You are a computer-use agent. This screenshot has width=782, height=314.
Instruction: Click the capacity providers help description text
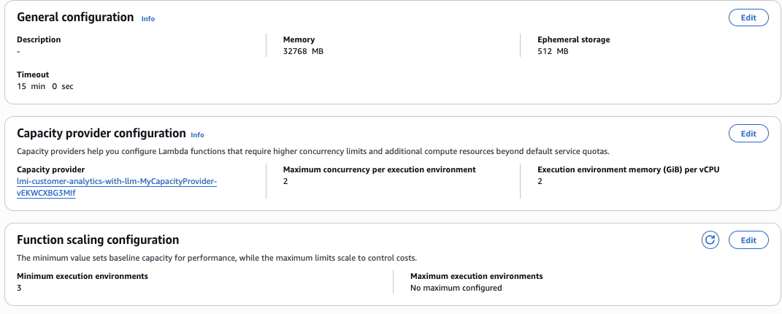(313, 151)
